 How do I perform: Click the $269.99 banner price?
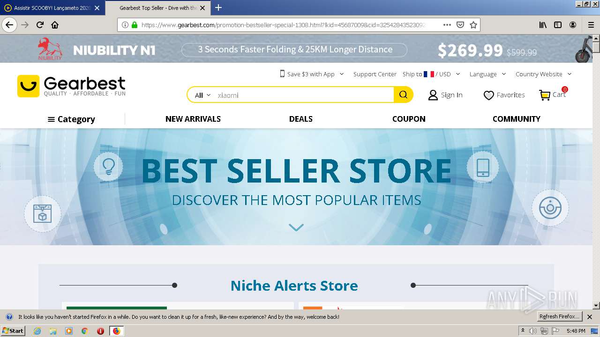click(470, 50)
